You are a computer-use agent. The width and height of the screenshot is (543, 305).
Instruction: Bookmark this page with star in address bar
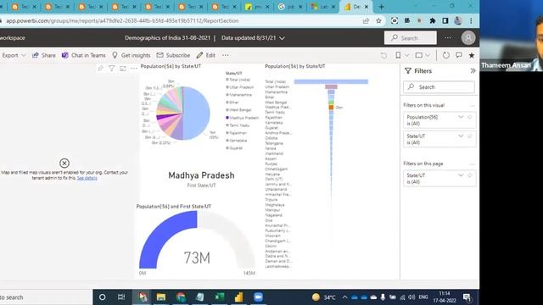tap(378, 20)
